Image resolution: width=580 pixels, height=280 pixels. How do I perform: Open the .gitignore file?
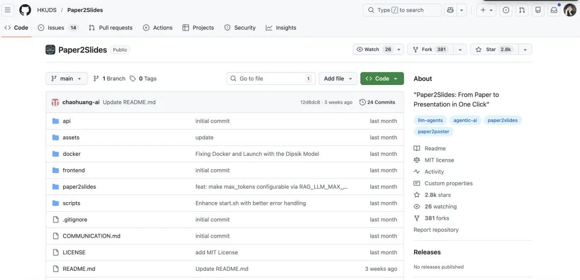click(x=75, y=220)
